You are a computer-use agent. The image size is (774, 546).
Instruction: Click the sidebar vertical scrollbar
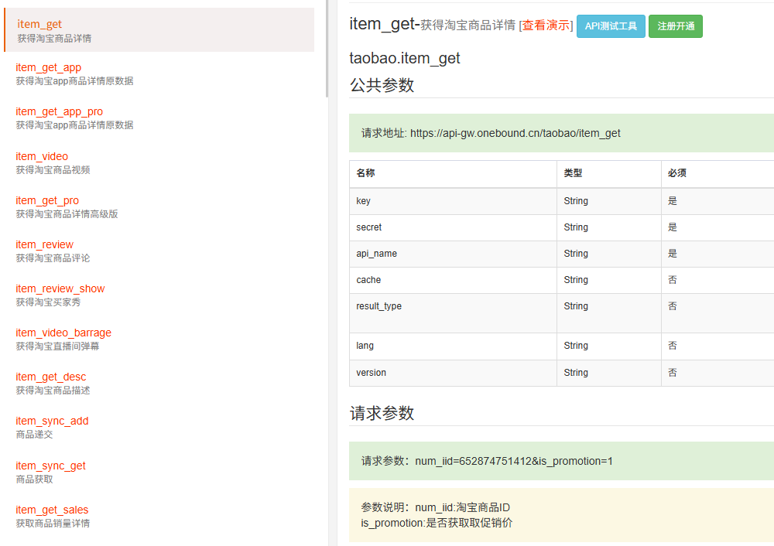pos(327,49)
